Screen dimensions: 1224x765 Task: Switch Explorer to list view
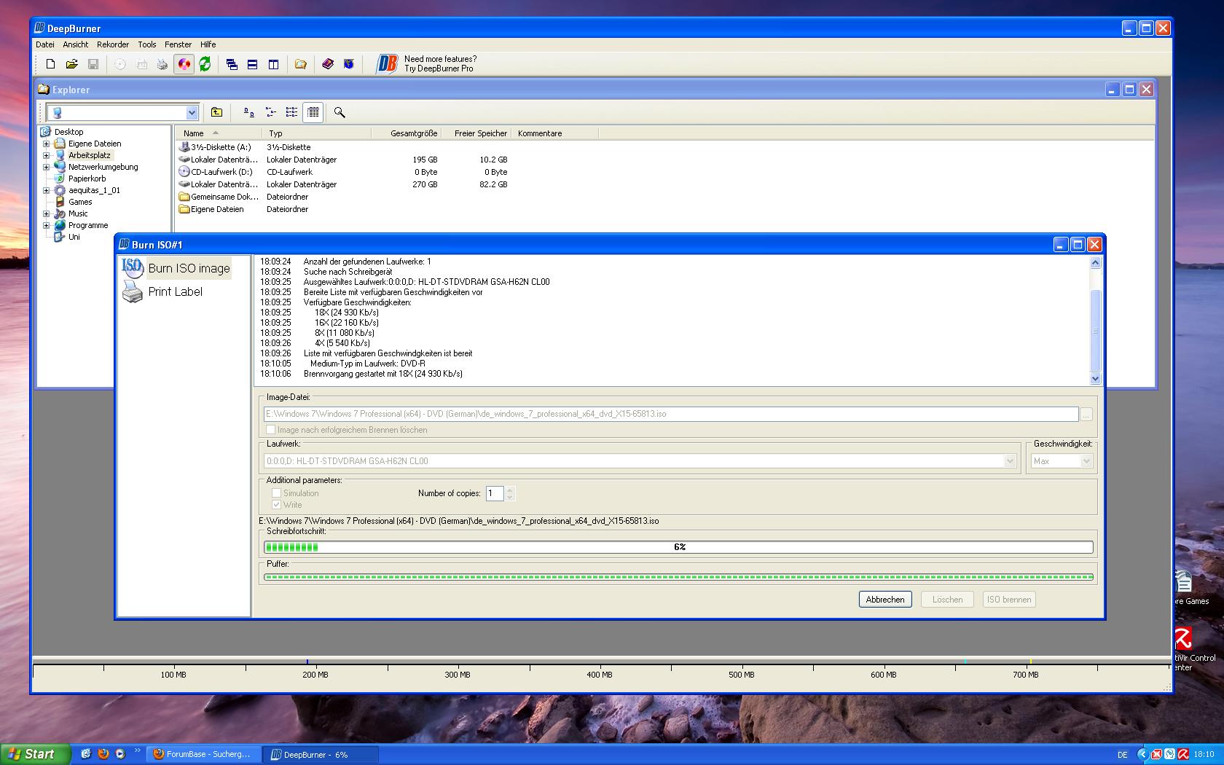pyautogui.click(x=291, y=112)
